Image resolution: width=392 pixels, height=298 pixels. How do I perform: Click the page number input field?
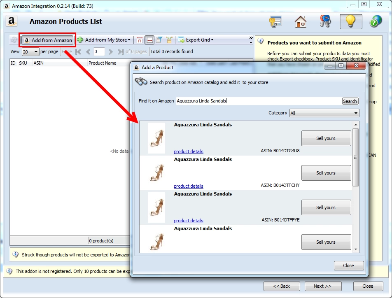pos(99,51)
